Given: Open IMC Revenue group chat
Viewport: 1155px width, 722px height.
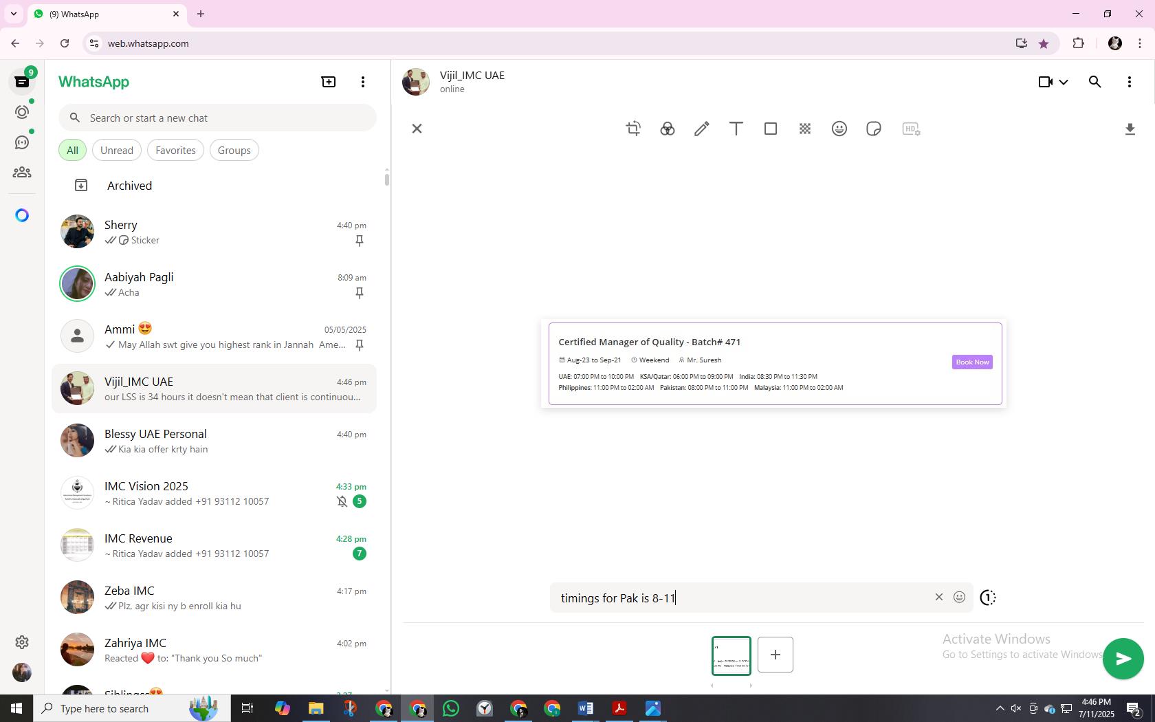Looking at the screenshot, I should tap(214, 545).
